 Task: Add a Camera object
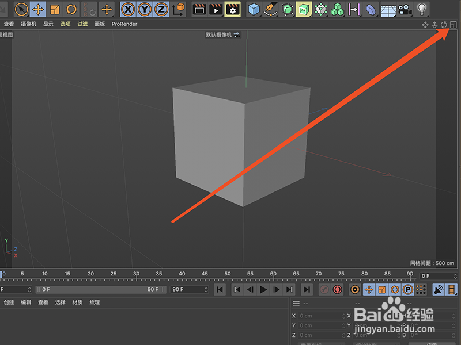pyautogui.click(x=405, y=9)
